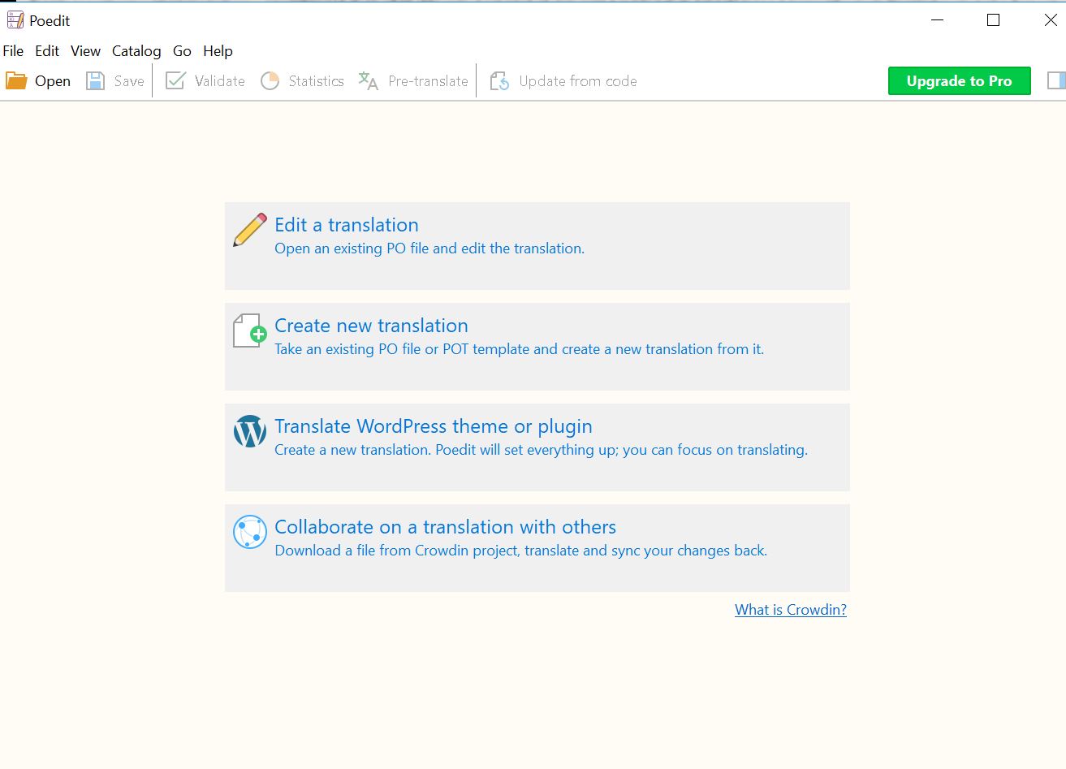Image resolution: width=1066 pixels, height=769 pixels.
Task: Click the Update from code label
Action: pos(578,81)
